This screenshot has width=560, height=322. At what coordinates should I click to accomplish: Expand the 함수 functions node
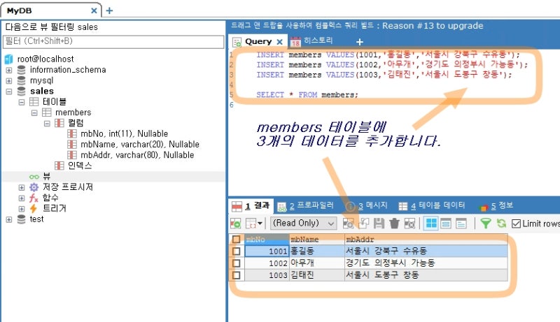tap(22, 198)
